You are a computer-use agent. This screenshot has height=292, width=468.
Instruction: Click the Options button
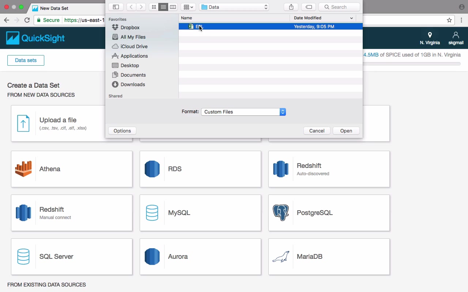point(122,131)
